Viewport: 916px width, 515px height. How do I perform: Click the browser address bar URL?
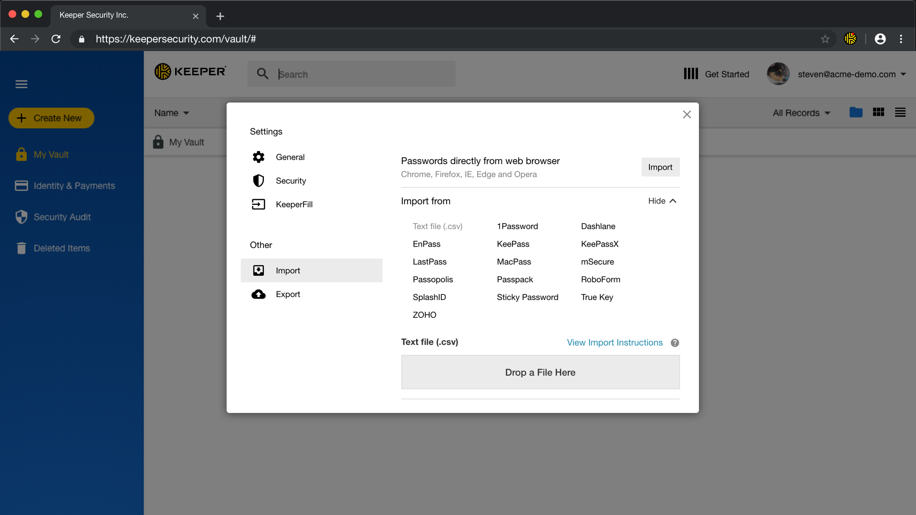click(x=176, y=39)
